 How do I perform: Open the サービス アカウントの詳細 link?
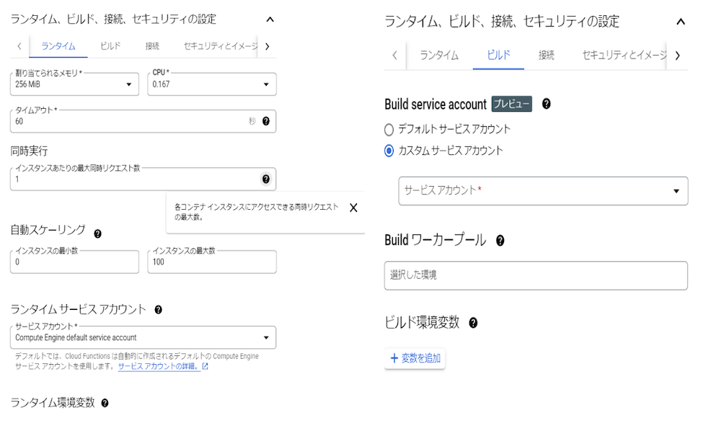point(163,366)
